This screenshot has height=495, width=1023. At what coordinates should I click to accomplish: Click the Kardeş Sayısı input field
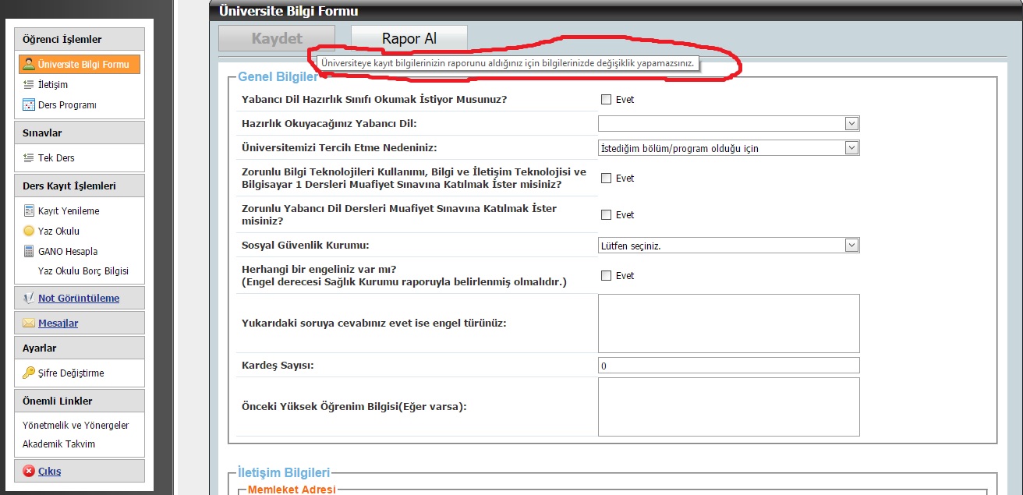coord(728,366)
